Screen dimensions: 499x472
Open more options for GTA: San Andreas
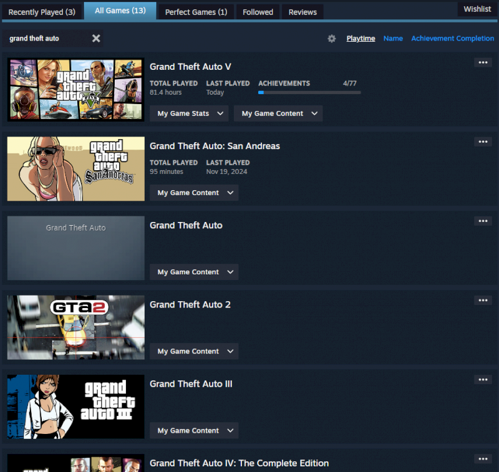[x=483, y=142]
